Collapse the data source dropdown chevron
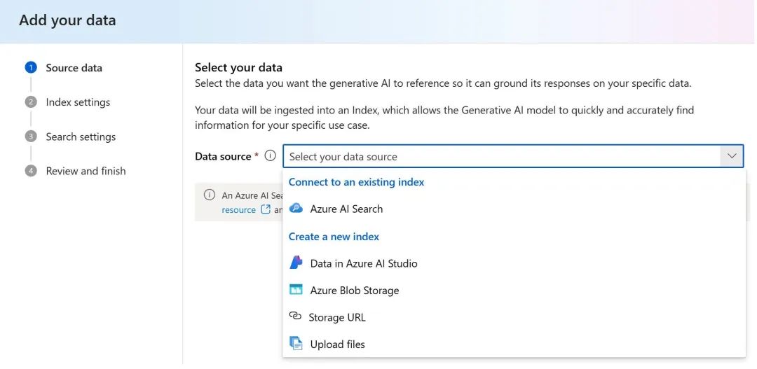757x369 pixels. (732, 156)
